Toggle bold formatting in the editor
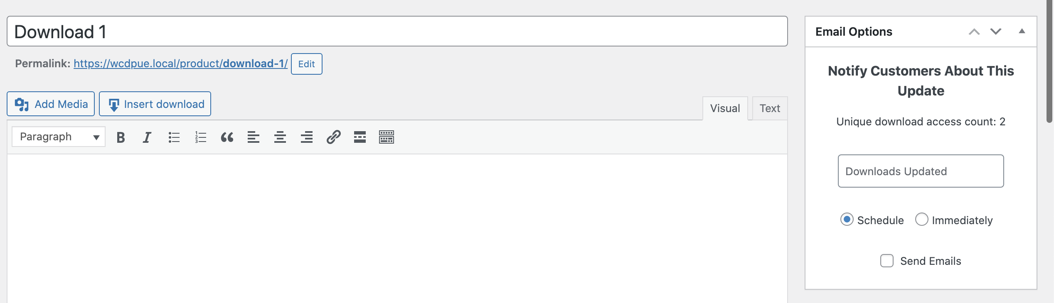 121,137
